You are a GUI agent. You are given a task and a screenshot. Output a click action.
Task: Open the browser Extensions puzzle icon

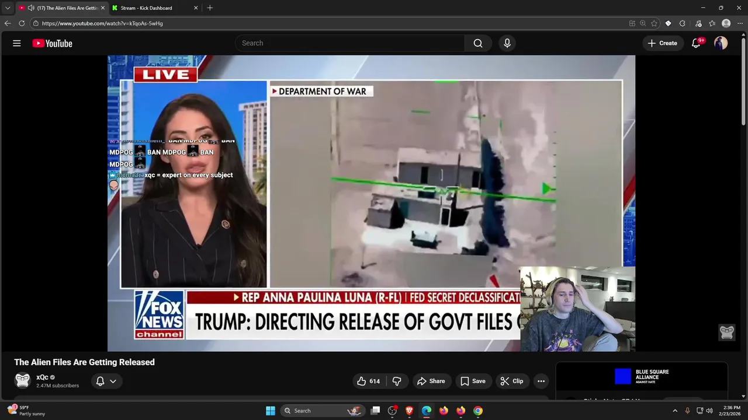(x=682, y=23)
